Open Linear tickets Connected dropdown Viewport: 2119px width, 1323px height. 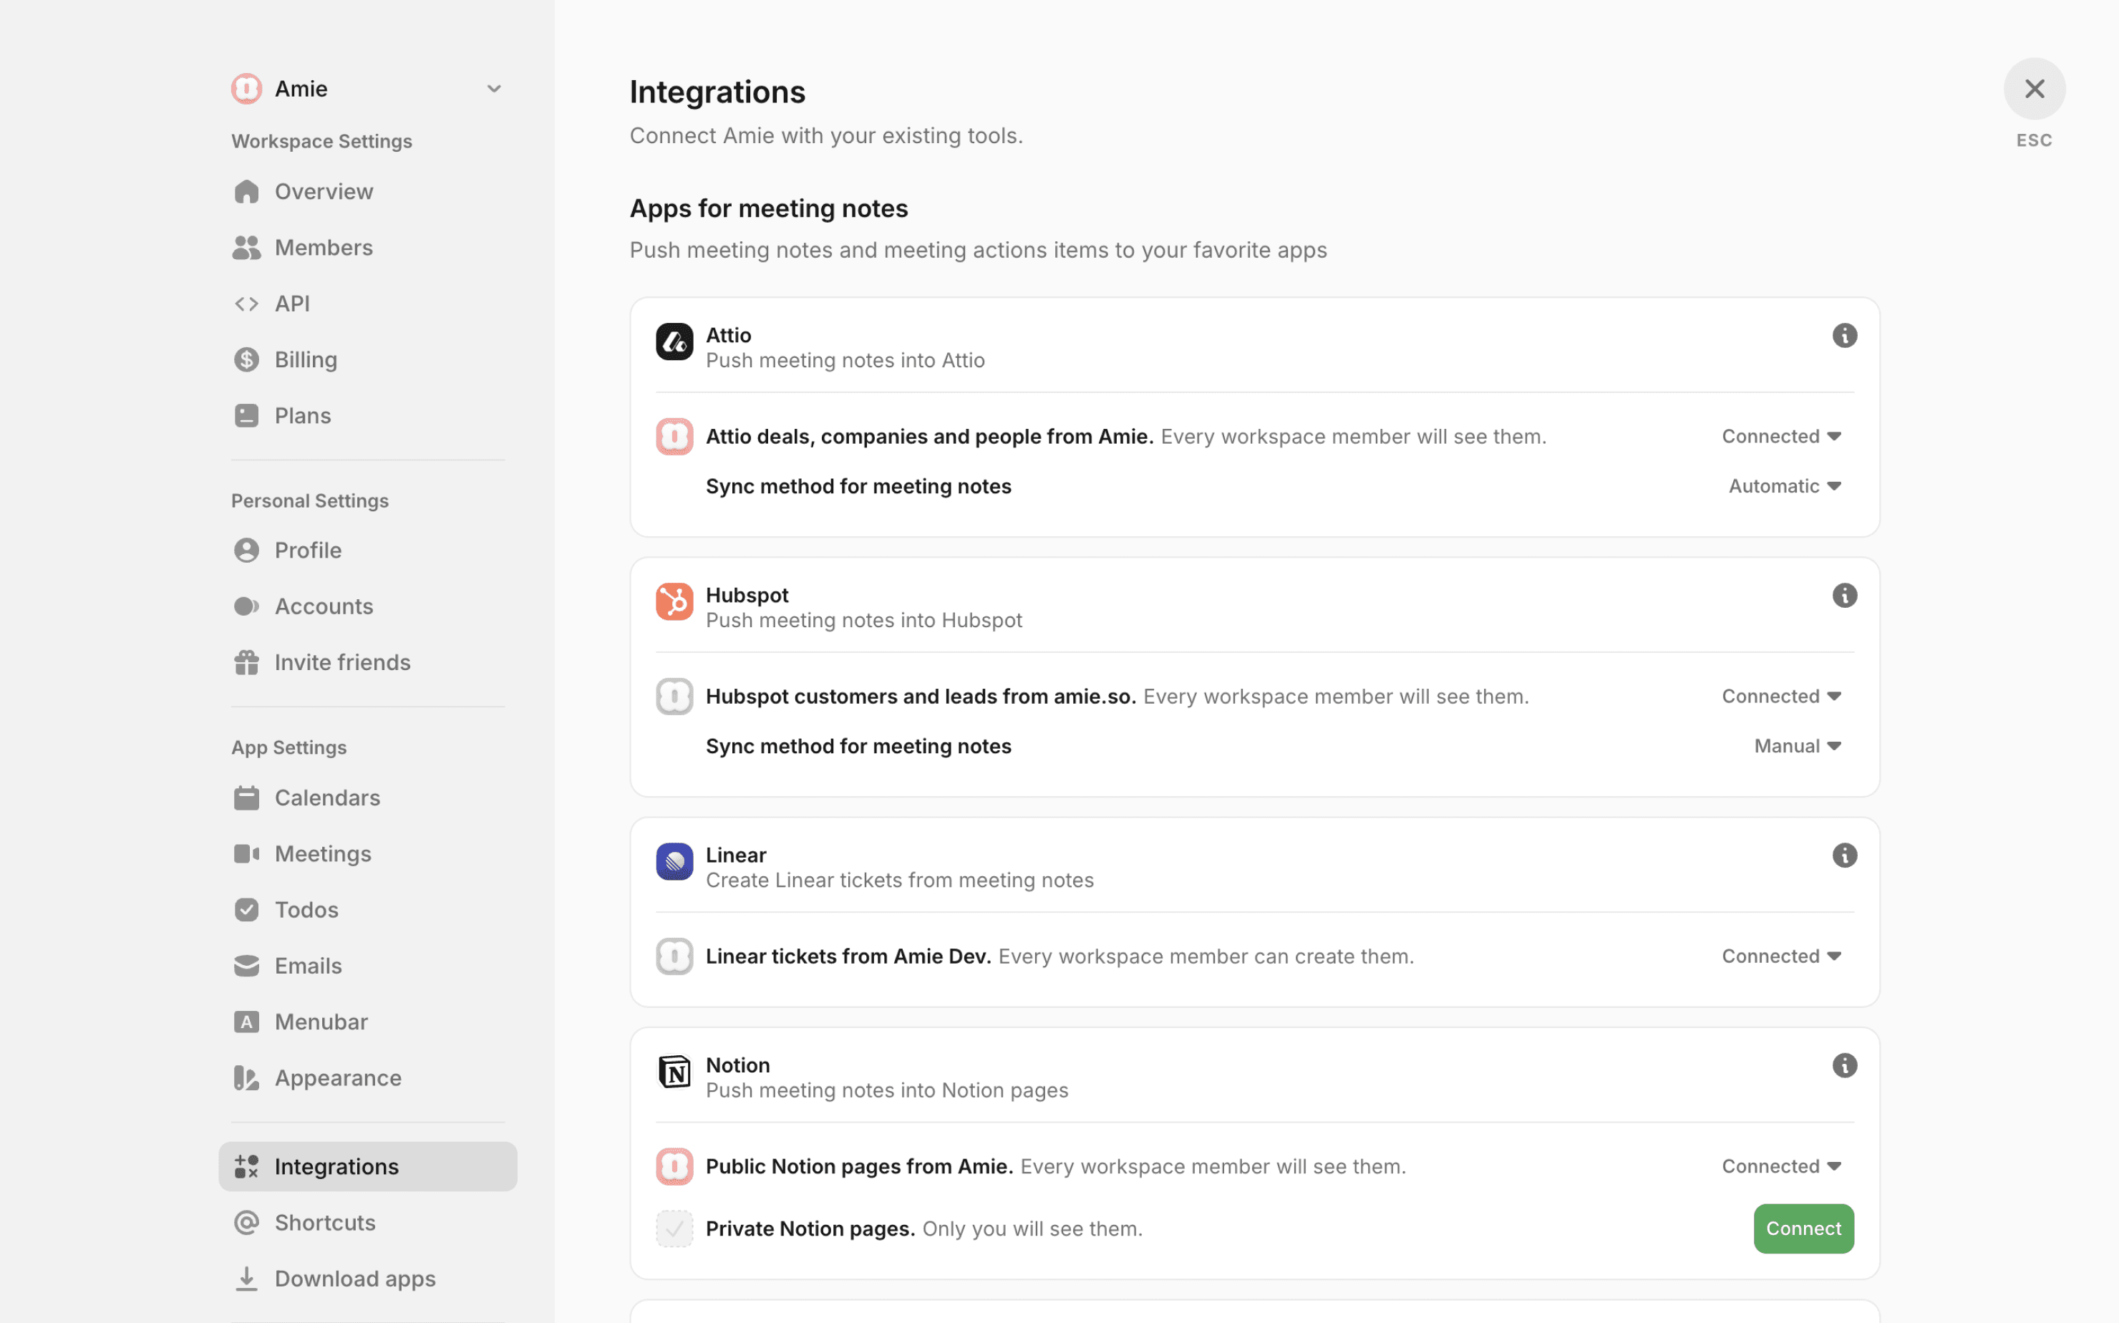tap(1781, 956)
